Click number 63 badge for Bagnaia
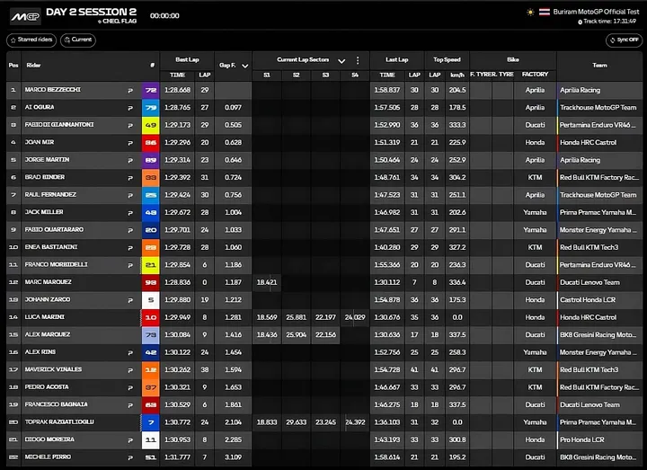 tap(151, 404)
